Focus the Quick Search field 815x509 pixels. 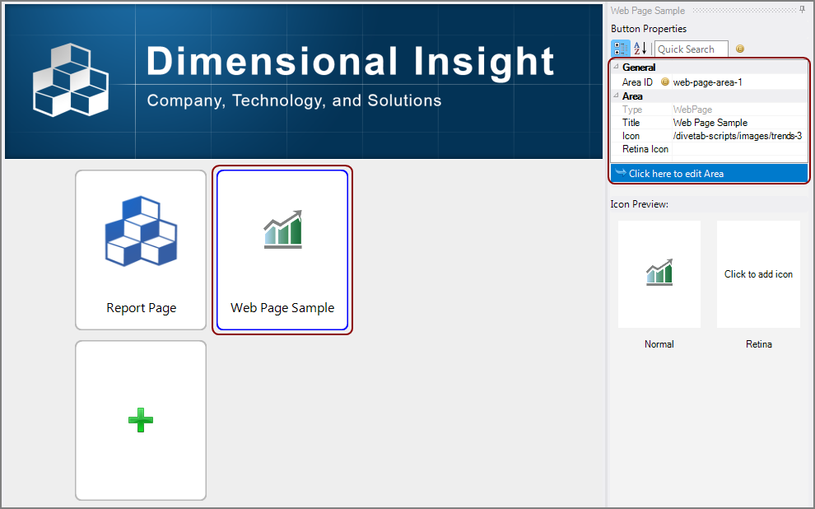pyautogui.click(x=691, y=49)
